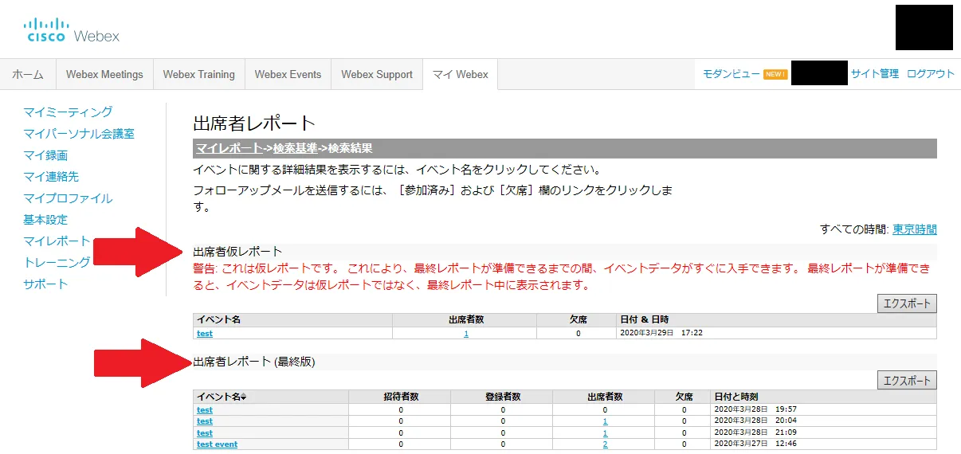Switch to Webex Meetings tab

pos(104,74)
